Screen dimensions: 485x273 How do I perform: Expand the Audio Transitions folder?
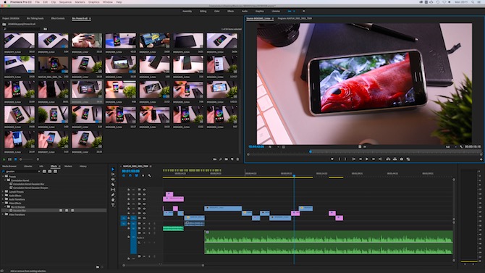(x=3, y=199)
